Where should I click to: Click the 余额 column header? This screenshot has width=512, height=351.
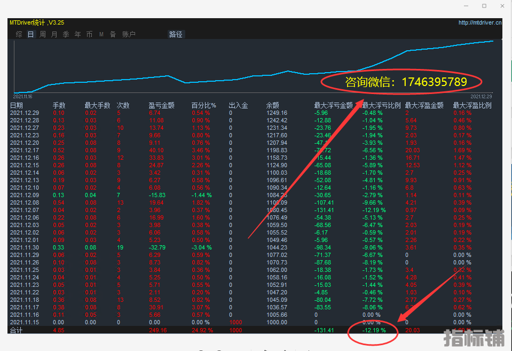tap(272, 106)
